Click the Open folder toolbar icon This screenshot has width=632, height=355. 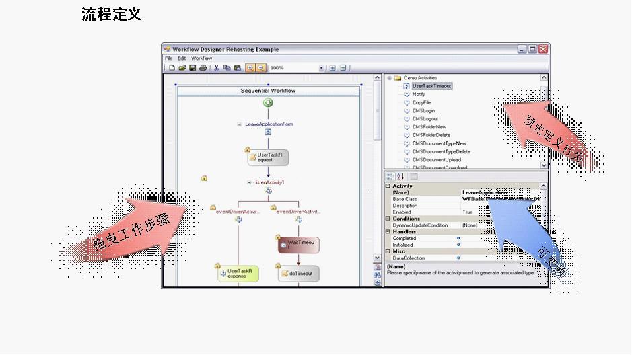pyautogui.click(x=182, y=68)
